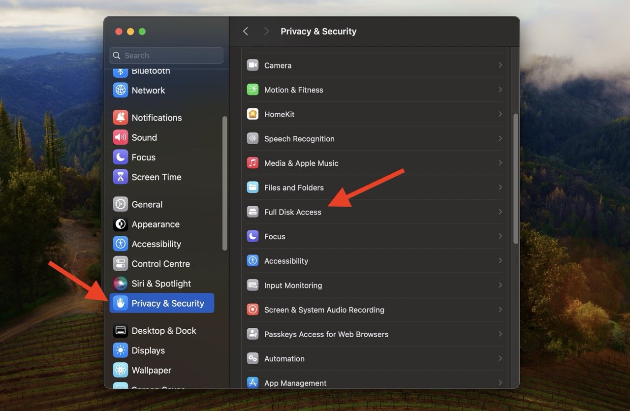Select Notifications in the sidebar
630x411 pixels.
click(x=157, y=118)
